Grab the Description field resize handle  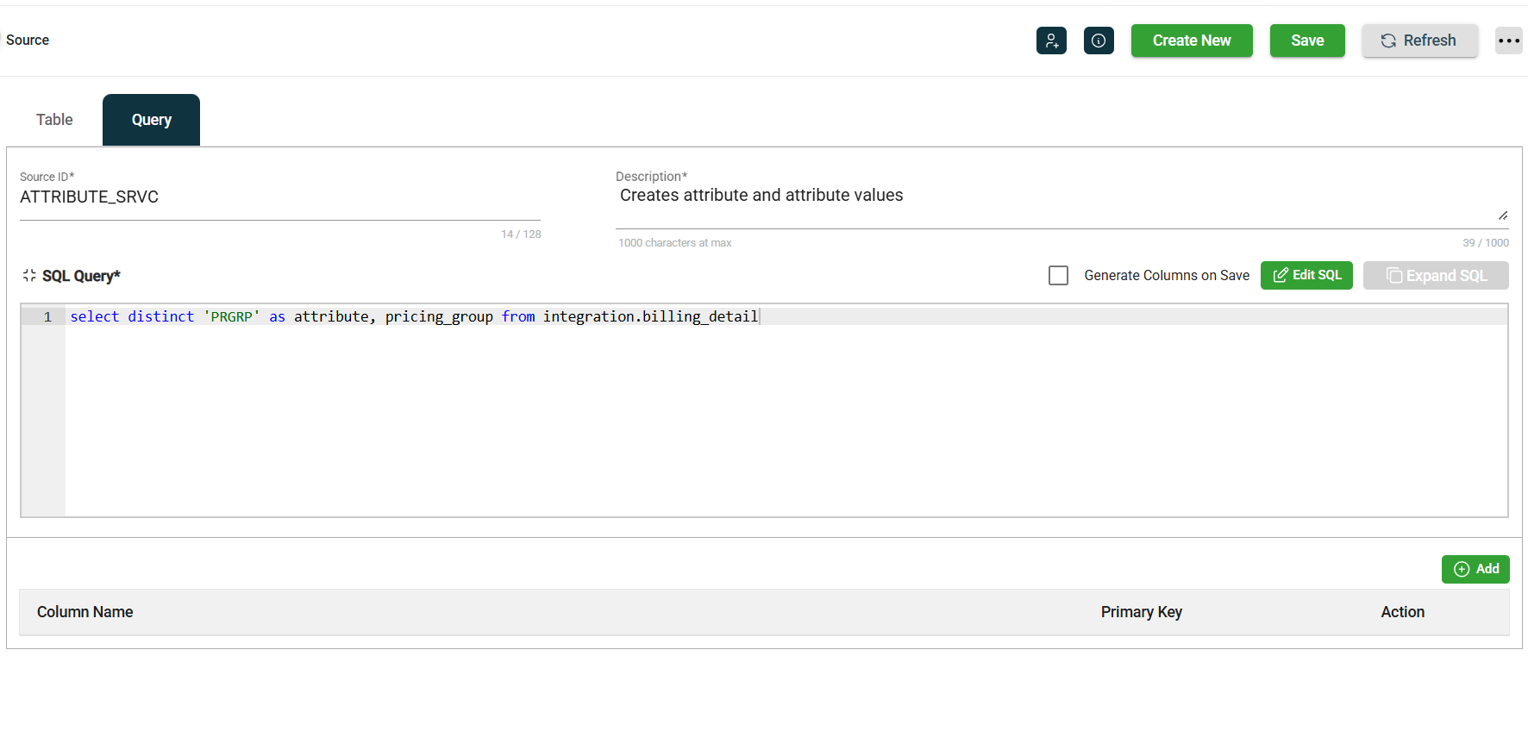click(1503, 216)
